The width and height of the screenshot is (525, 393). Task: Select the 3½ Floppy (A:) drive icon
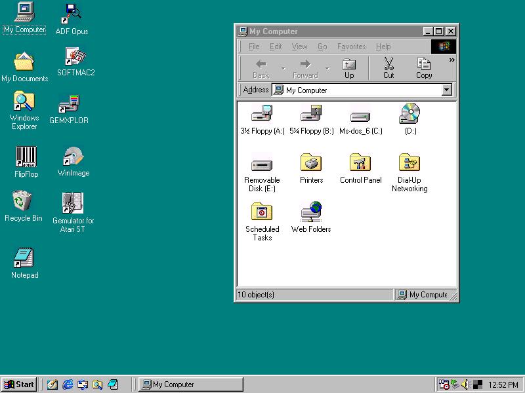click(262, 113)
